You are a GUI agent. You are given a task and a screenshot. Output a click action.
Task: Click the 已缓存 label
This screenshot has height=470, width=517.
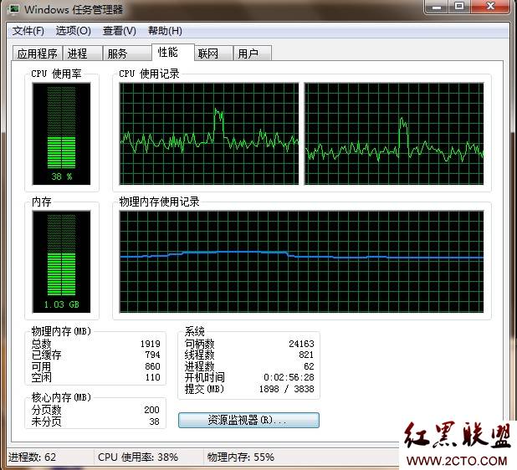[46, 355]
